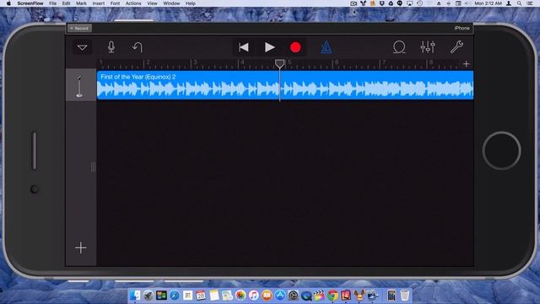Viewport: 540px width, 304px height.
Task: Open Launchpad rocket in the Dock
Action: tap(148, 296)
